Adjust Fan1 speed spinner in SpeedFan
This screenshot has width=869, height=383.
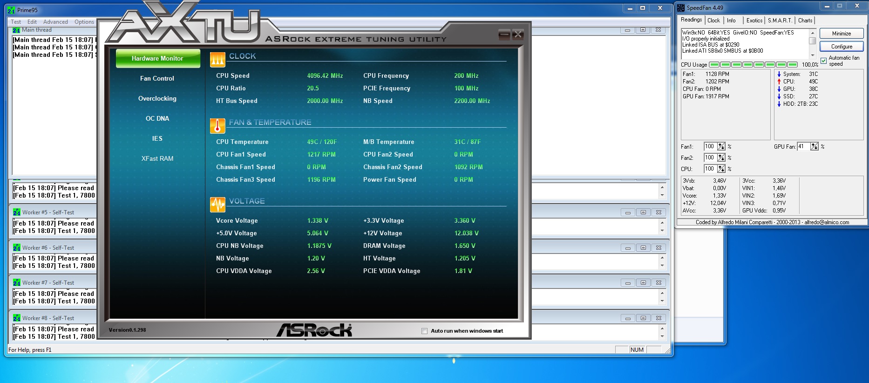[x=721, y=146]
